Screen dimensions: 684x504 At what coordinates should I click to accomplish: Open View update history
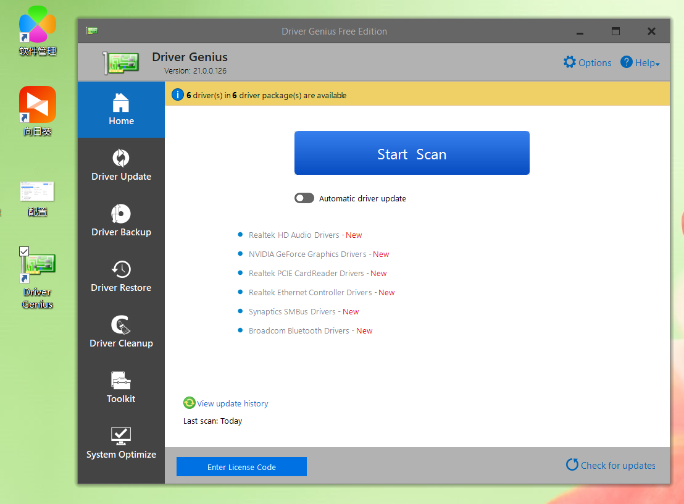[x=232, y=403]
